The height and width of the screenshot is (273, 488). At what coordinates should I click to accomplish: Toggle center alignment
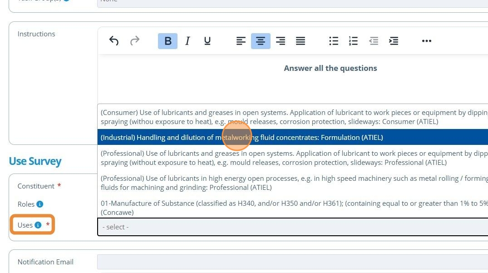tap(261, 41)
